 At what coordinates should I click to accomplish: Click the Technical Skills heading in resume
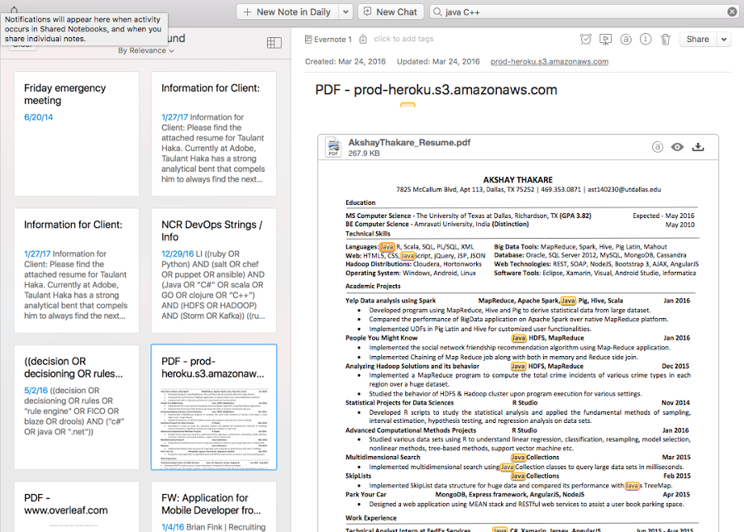(x=368, y=234)
